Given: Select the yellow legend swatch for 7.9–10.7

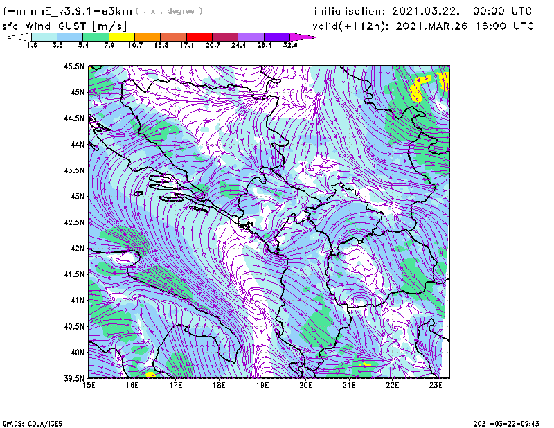Looking at the screenshot, I should 122,37.
